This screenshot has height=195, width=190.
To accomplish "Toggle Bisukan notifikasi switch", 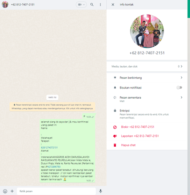I will [x=179, y=87].
